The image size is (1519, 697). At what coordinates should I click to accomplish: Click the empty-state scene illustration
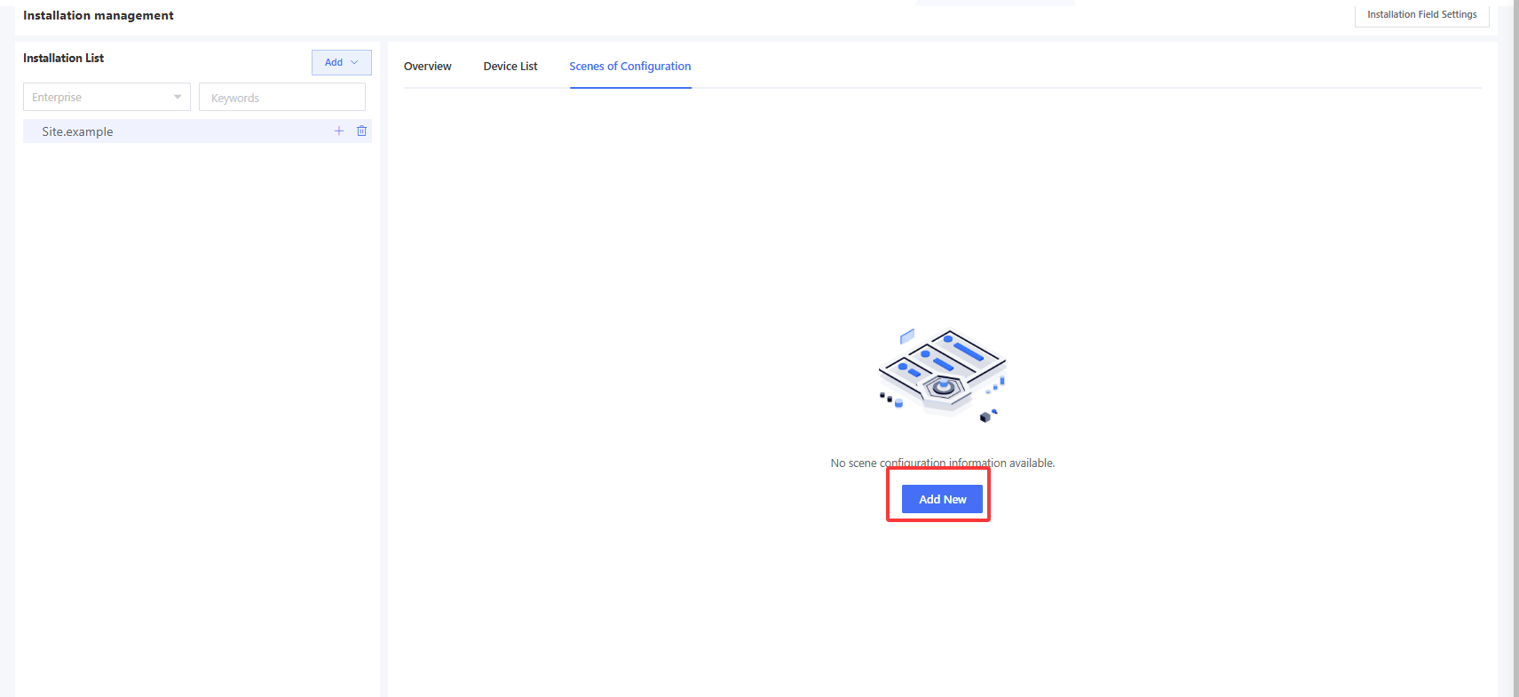942,375
